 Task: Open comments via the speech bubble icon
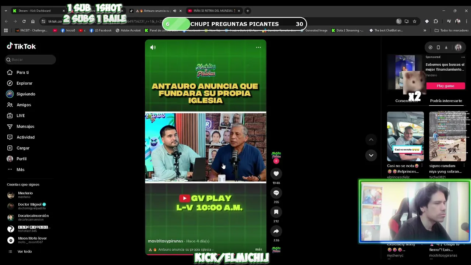point(276,193)
